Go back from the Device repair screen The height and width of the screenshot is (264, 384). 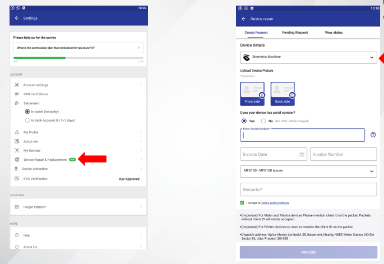(x=244, y=19)
